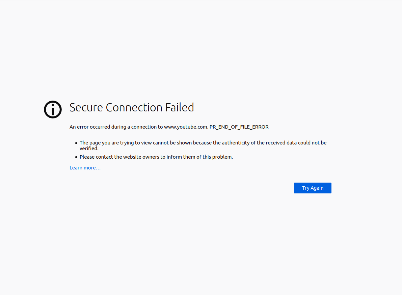Click www.youtube.com in the error message

(x=185, y=127)
